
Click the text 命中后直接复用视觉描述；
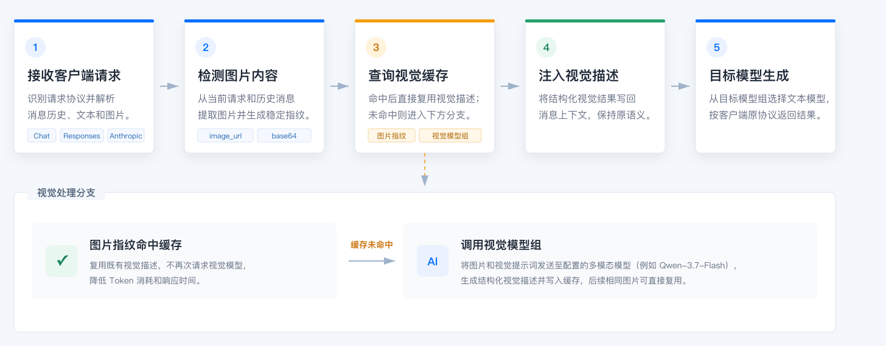(x=425, y=99)
